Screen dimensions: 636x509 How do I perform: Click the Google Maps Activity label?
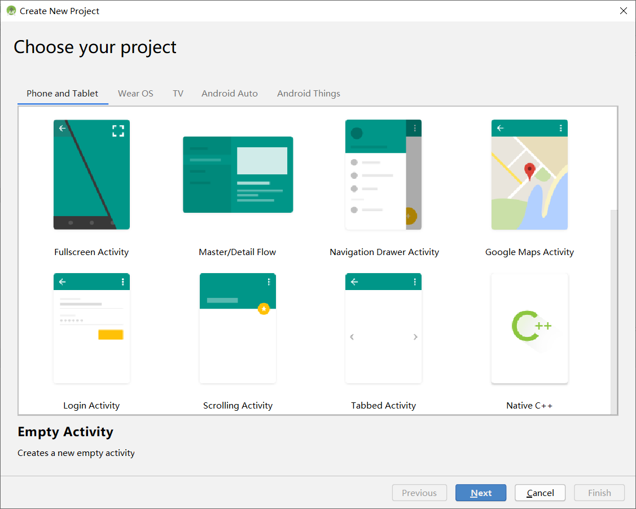(529, 252)
